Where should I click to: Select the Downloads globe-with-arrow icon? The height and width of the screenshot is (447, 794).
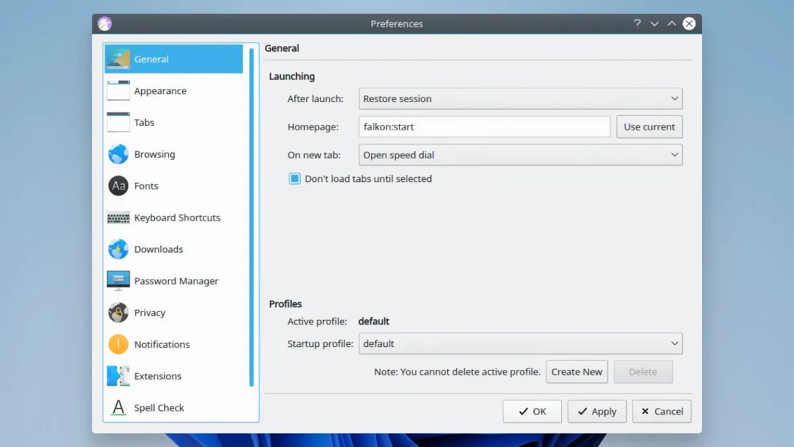118,250
